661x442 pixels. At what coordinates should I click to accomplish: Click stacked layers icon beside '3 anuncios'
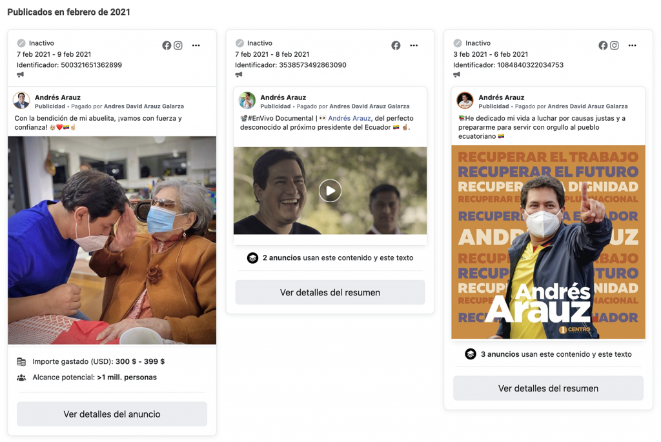point(471,354)
